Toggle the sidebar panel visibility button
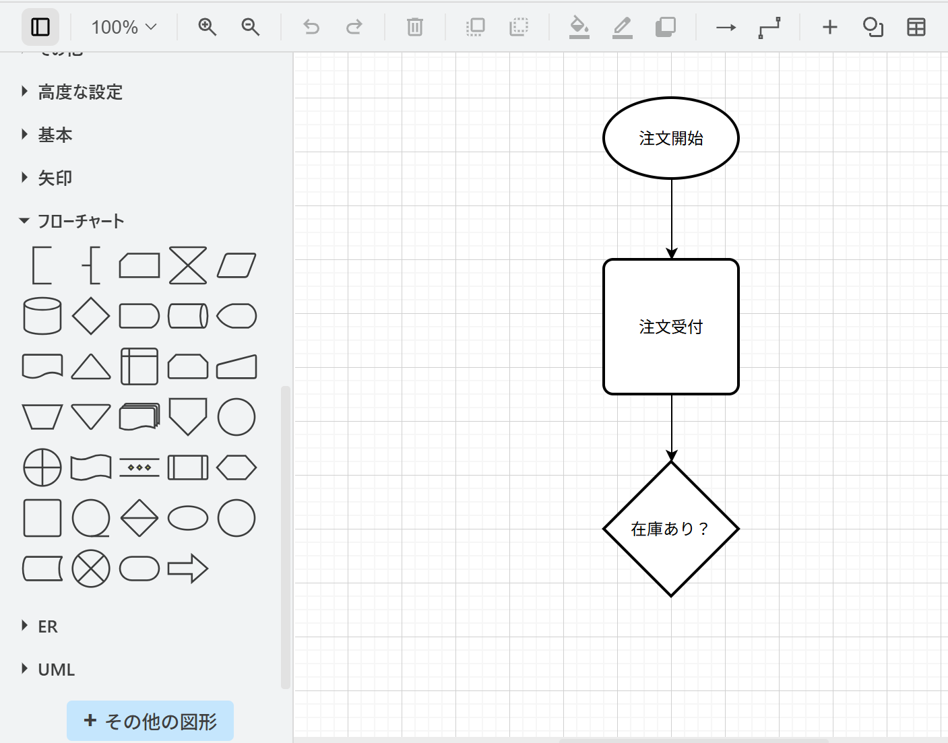 pos(40,27)
